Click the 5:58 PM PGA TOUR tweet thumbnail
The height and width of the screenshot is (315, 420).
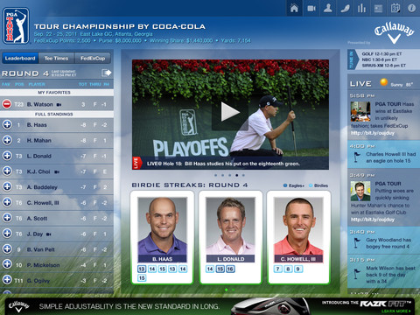[x=360, y=111]
